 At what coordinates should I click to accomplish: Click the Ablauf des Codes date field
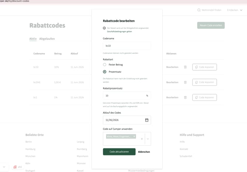(127, 120)
